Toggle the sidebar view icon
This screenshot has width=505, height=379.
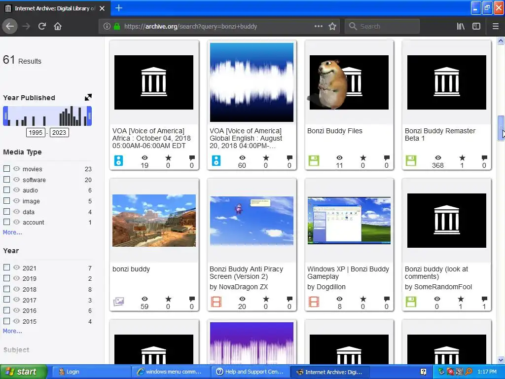click(476, 27)
